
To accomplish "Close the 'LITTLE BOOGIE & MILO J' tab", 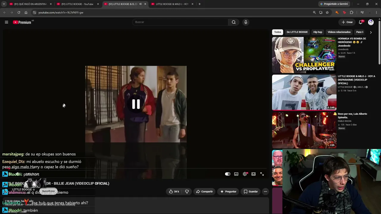I will pos(192,4).
